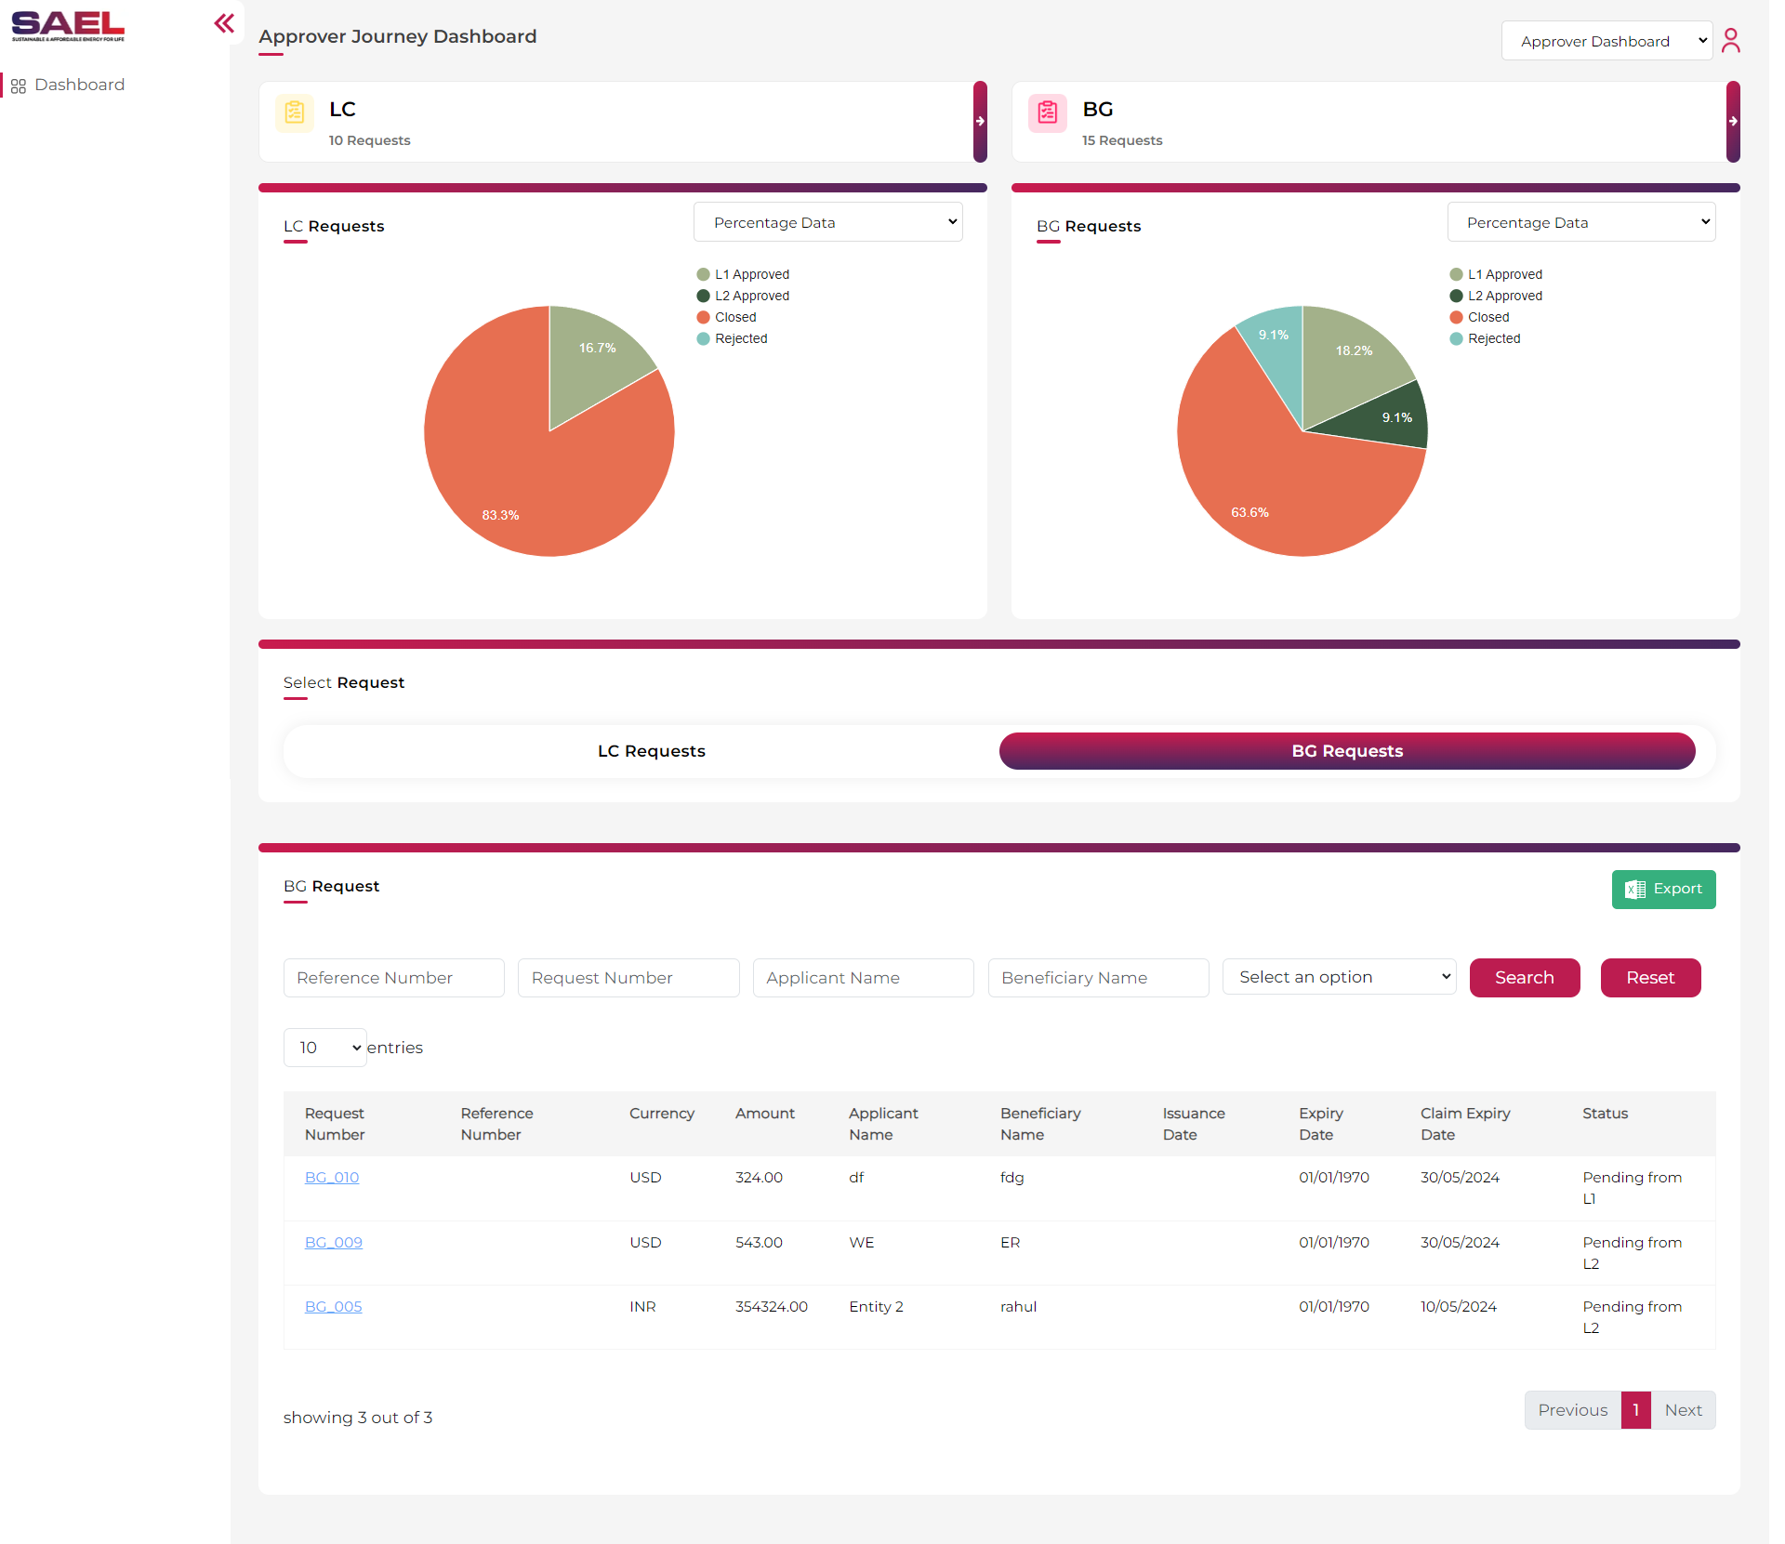Open request BG_009 link

coord(334,1243)
